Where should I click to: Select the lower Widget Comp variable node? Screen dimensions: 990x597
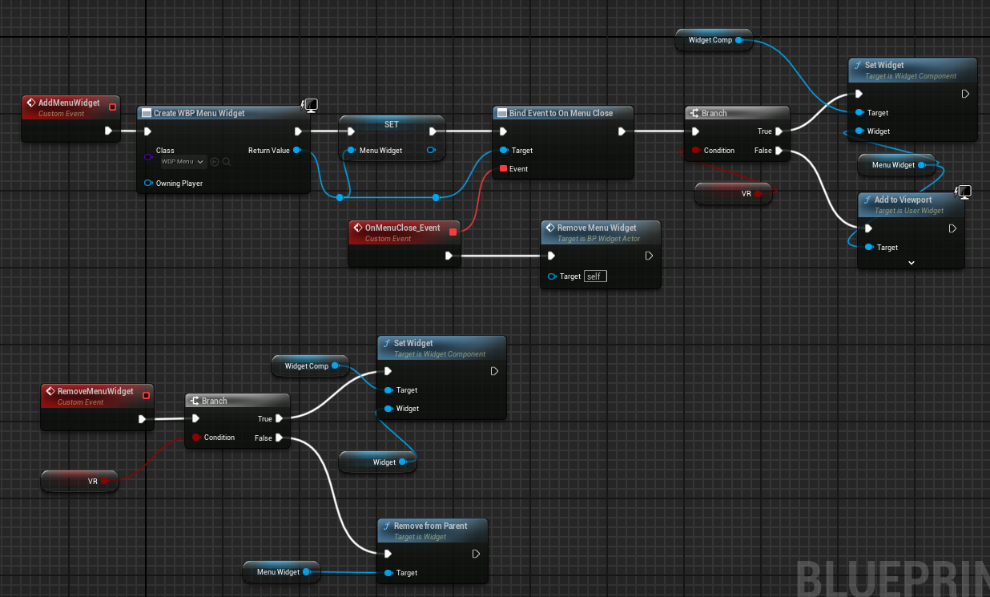point(310,365)
